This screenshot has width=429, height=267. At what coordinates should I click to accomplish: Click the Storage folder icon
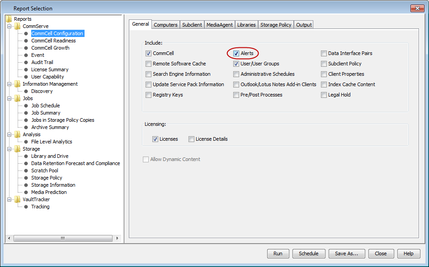(18, 149)
